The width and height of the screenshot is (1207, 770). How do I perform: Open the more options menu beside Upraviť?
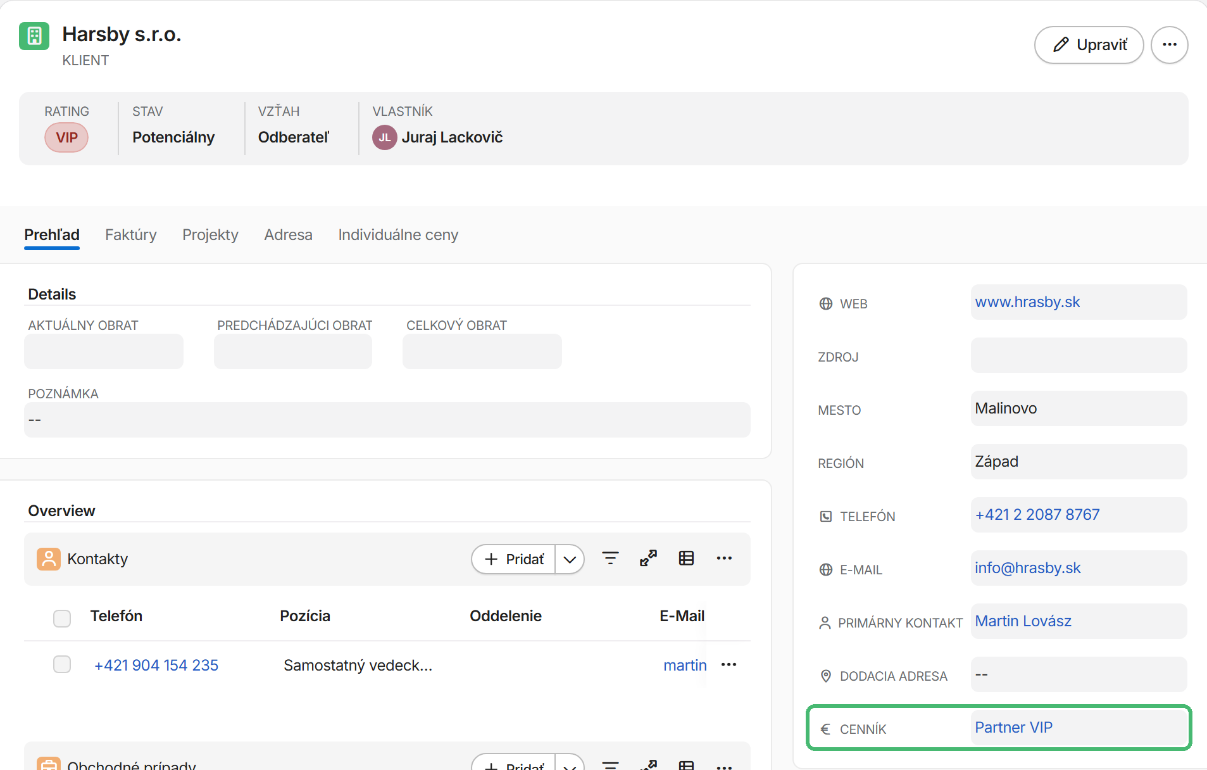(1169, 45)
